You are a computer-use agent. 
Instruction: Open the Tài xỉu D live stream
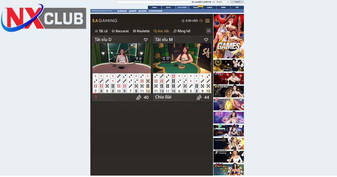(122, 58)
